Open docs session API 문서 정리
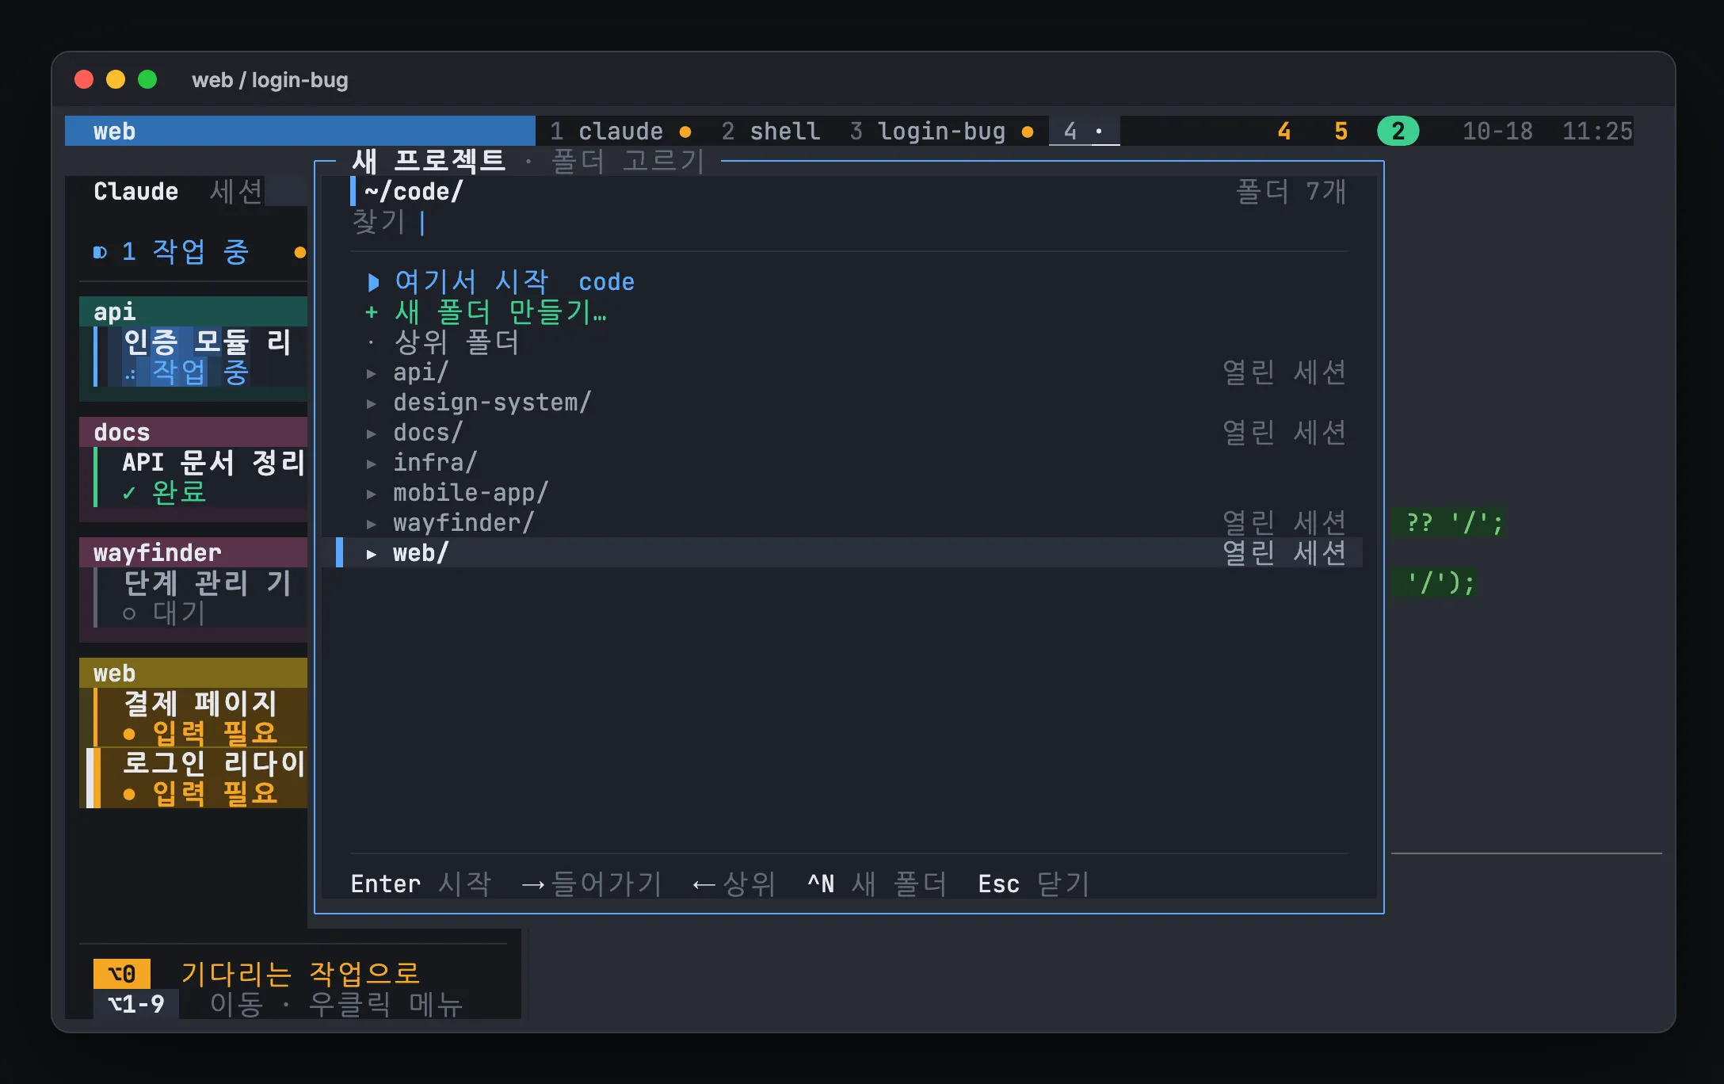1724x1084 pixels. 201,477
